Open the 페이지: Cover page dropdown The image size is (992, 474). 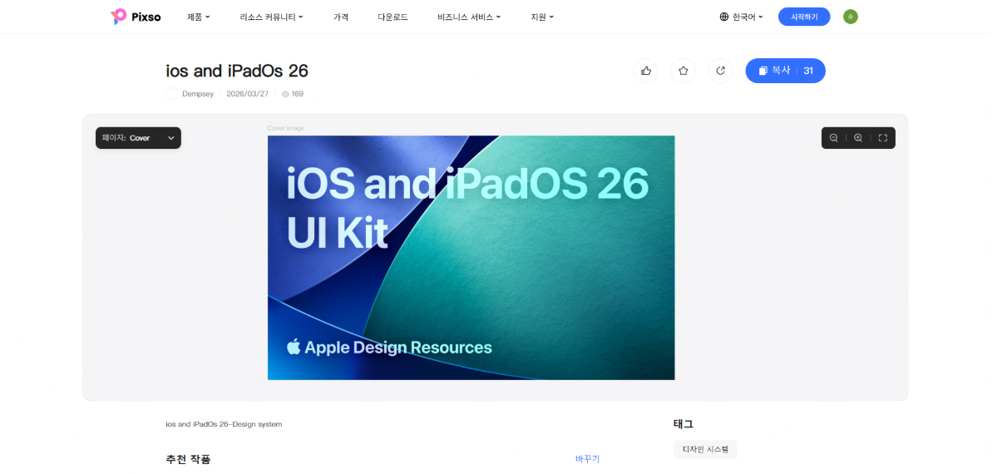139,138
